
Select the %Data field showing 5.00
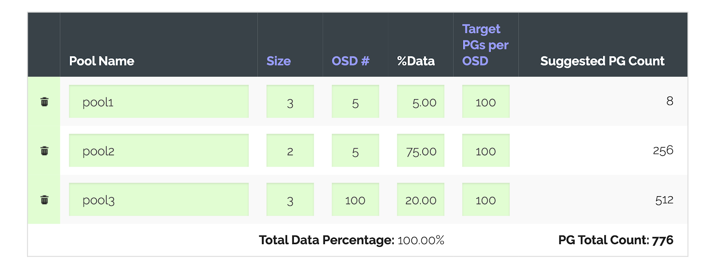pos(420,101)
